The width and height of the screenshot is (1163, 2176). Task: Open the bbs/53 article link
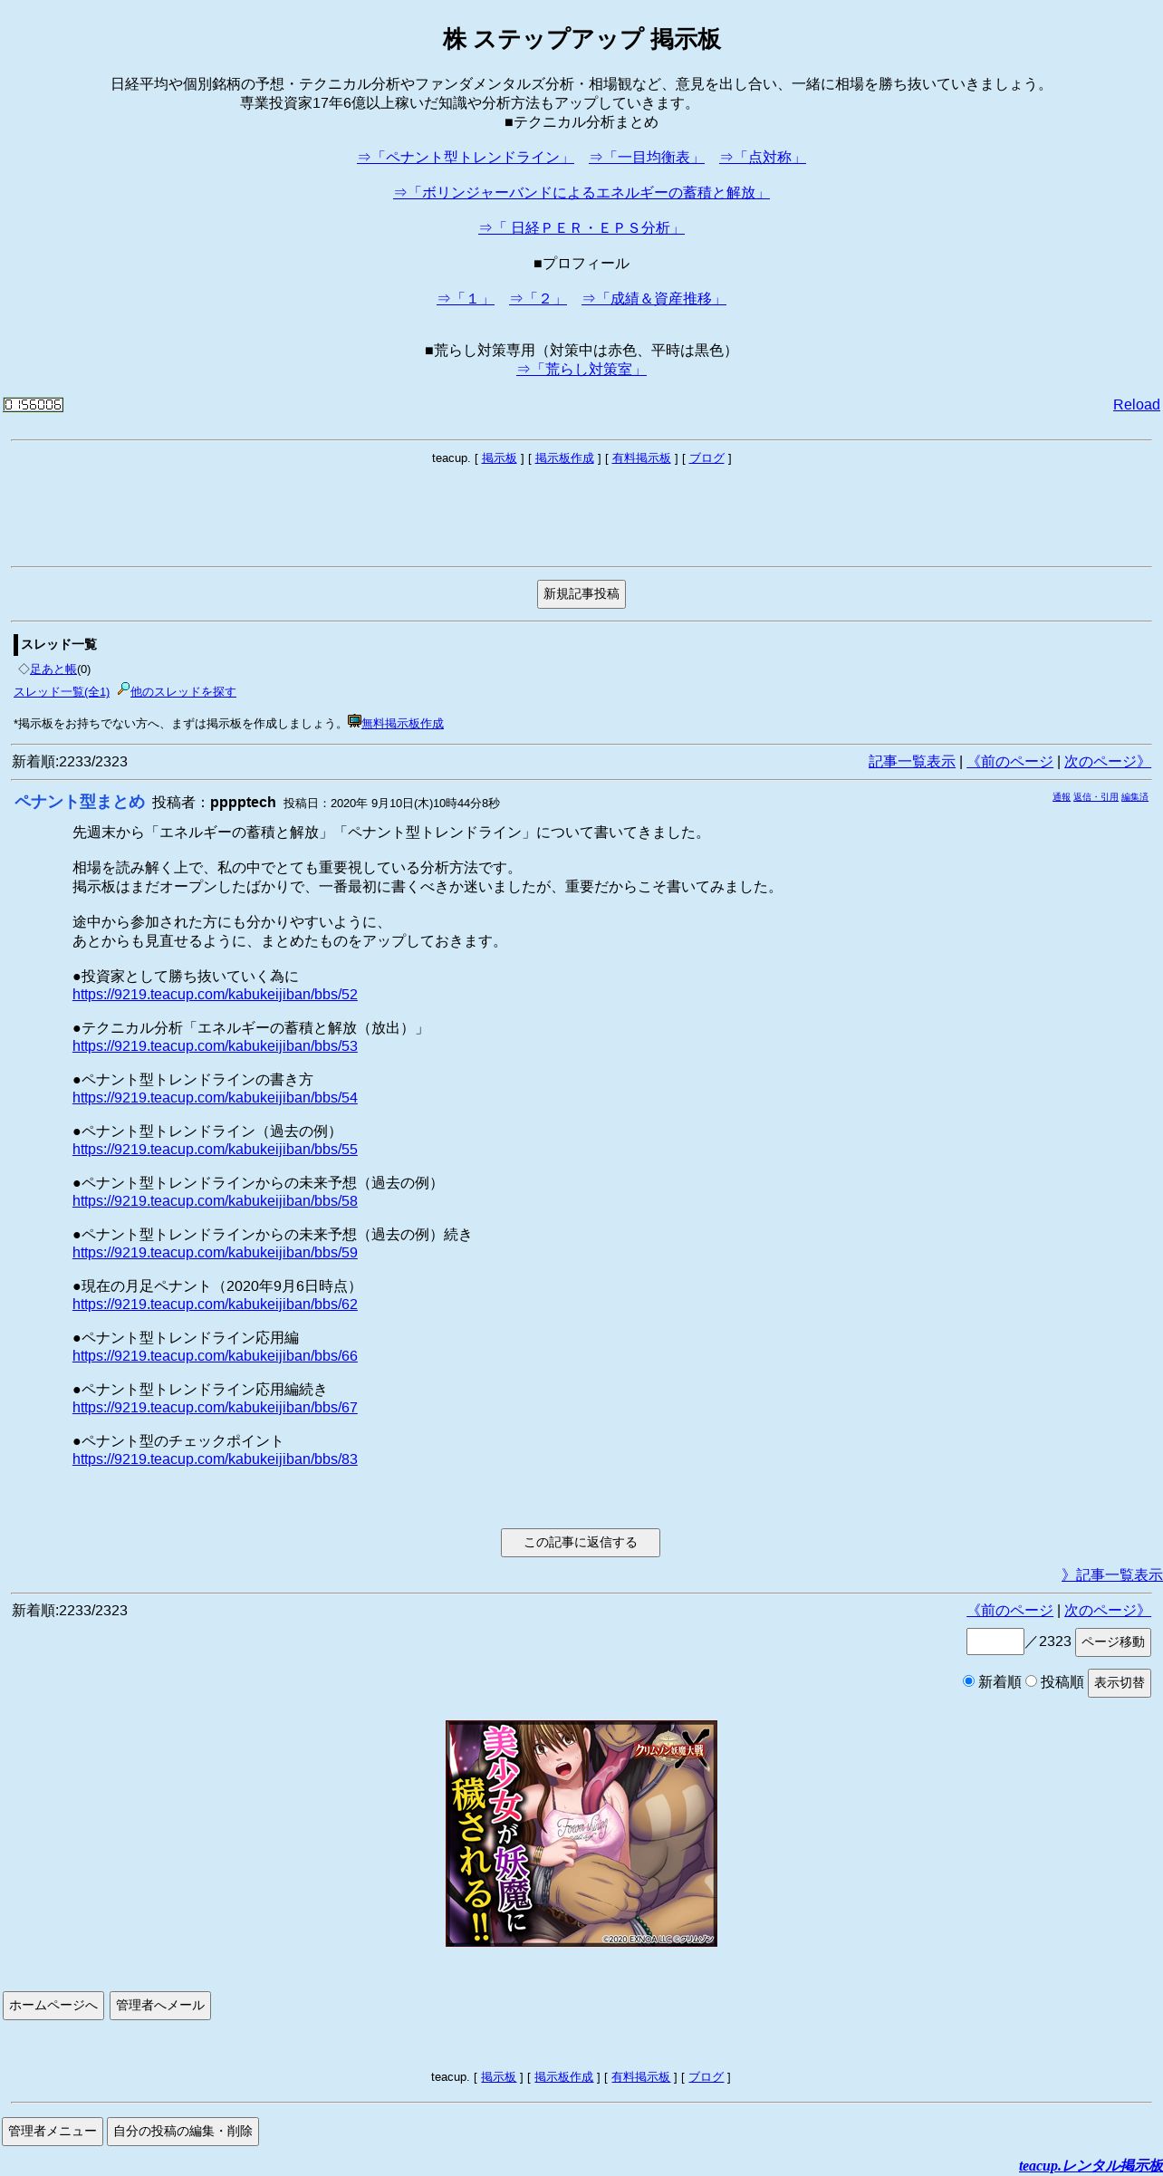(x=215, y=1046)
